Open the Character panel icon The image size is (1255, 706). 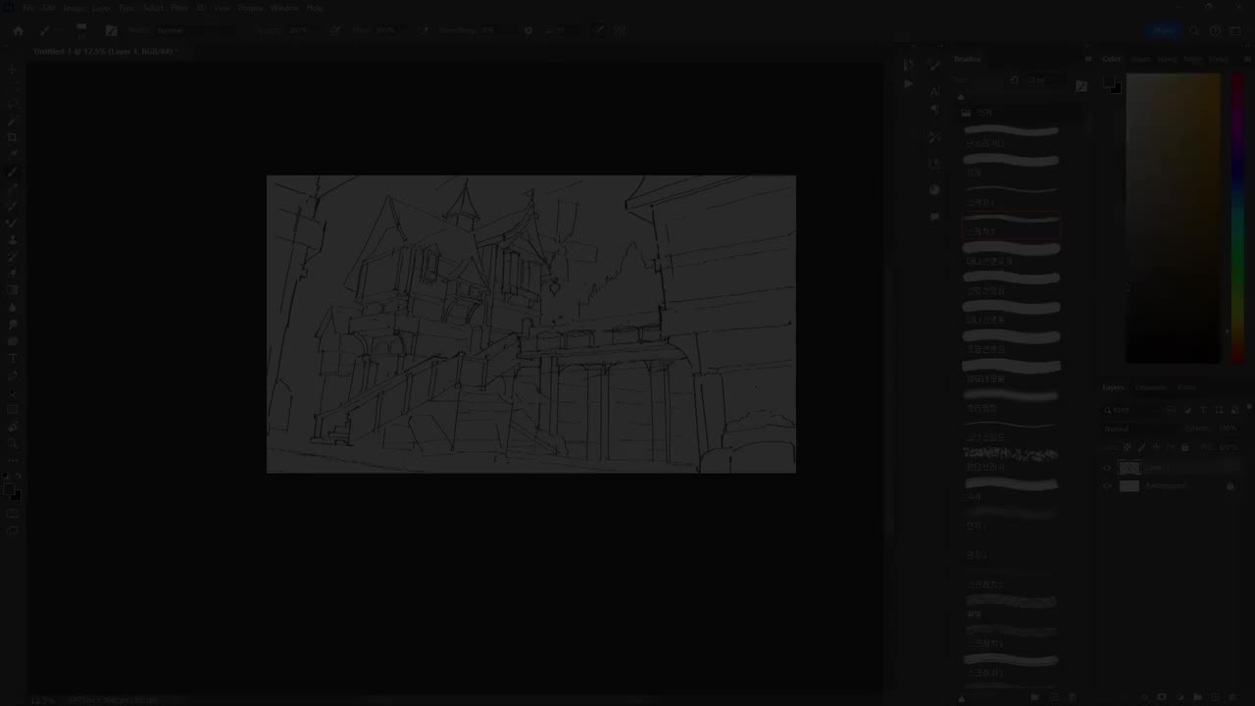[x=934, y=90]
